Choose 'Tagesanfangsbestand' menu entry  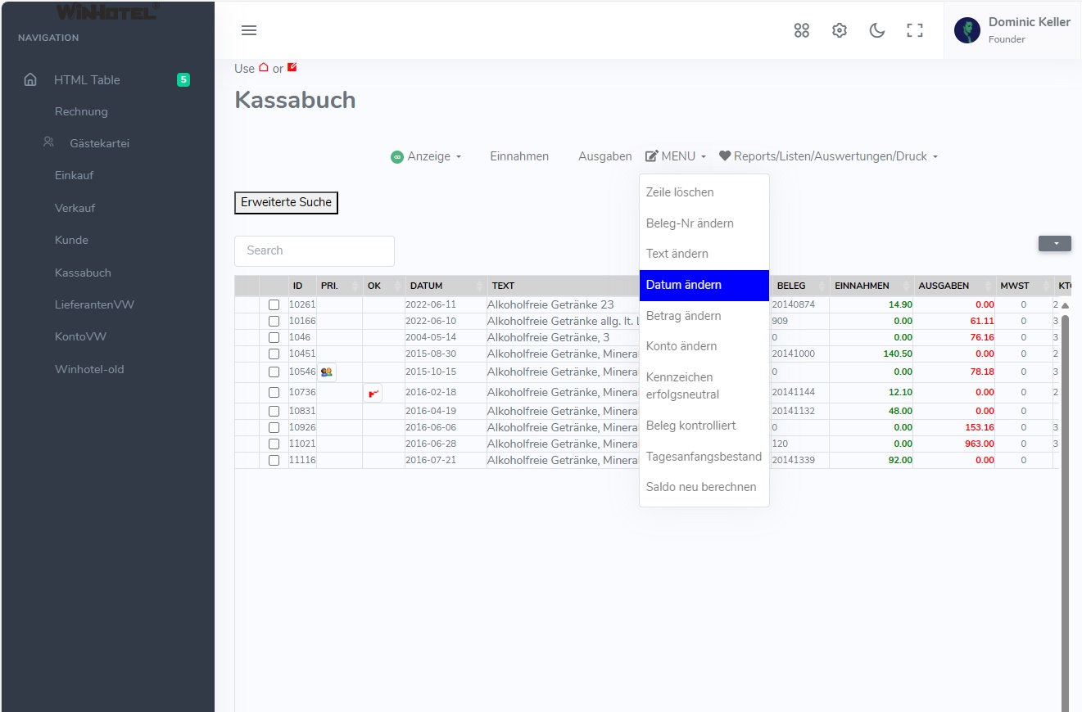coord(704,457)
